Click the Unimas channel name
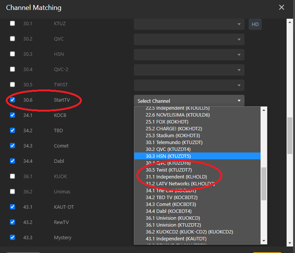The width and height of the screenshot is (295, 253). click(62, 191)
